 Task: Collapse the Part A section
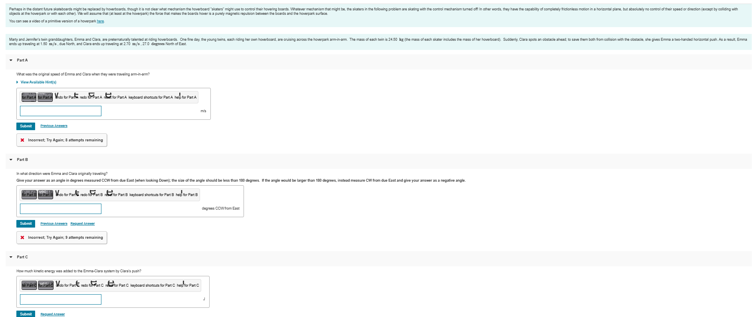[11, 60]
